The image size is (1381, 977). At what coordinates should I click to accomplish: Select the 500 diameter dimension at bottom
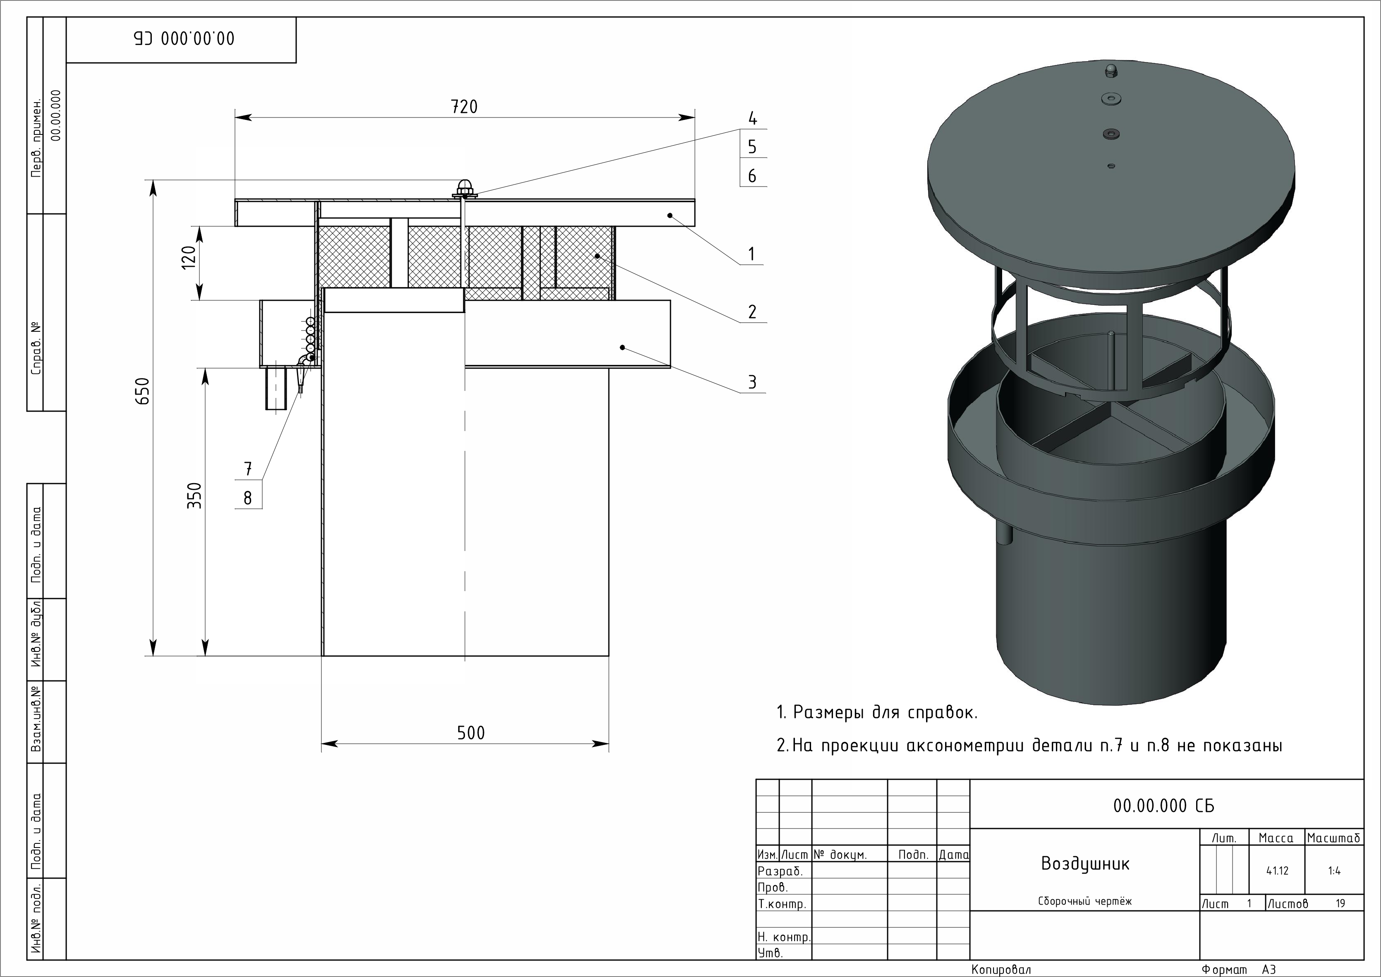[x=470, y=733]
